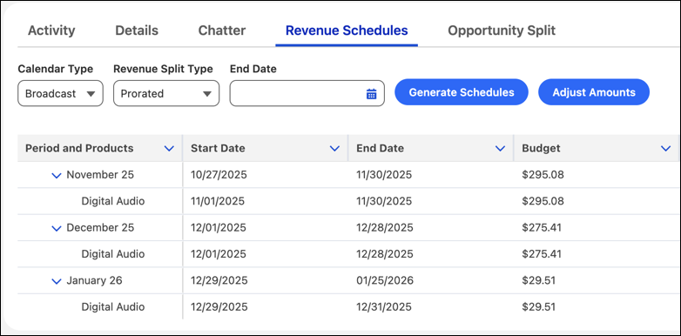Click start date 11/01/2025
Image resolution: width=681 pixels, height=336 pixels.
(218, 201)
